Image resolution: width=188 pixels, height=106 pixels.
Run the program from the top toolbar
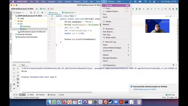click(133, 9)
